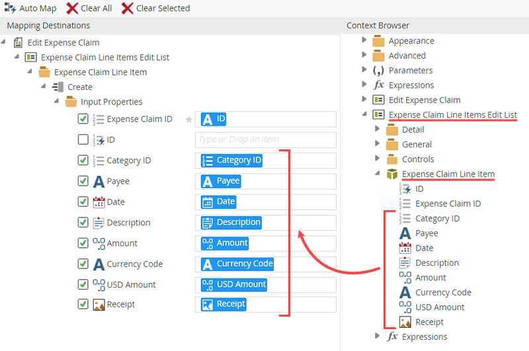Click the Appearance folder icon
Image resolution: width=529 pixels, height=351 pixels.
(378, 41)
